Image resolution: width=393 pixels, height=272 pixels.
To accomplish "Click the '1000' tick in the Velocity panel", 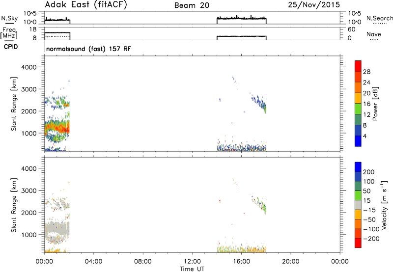I will 29,235.
